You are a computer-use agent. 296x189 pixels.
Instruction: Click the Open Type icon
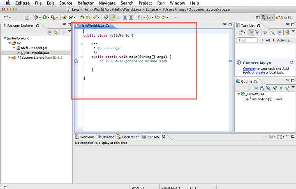82,18
